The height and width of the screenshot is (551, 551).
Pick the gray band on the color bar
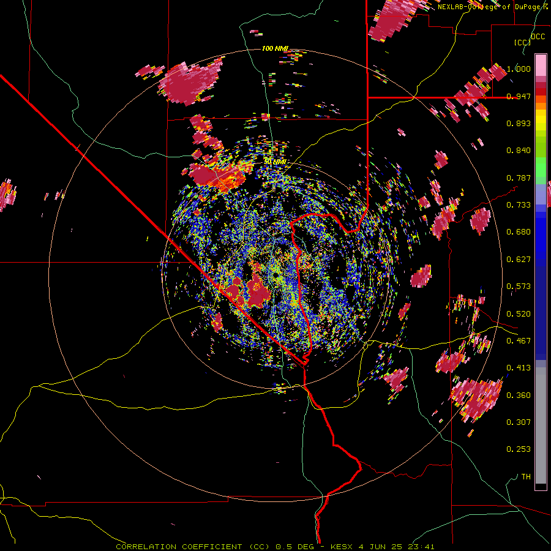pyautogui.click(x=541, y=425)
